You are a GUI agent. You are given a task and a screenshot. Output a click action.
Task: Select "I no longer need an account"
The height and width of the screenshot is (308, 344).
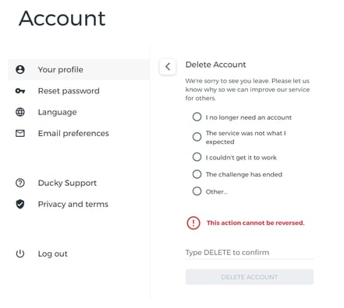[197, 117]
